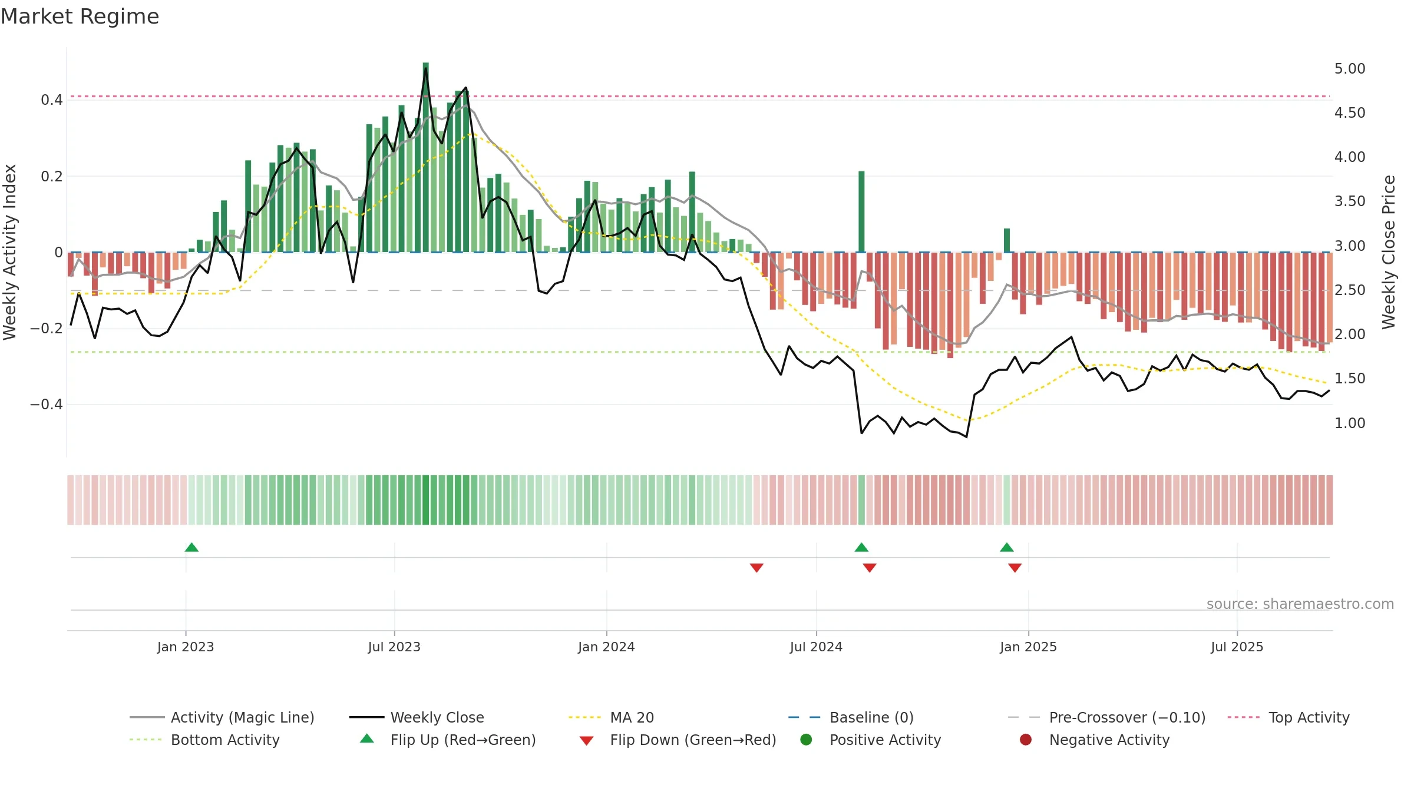Viewport: 1414px width, 795px height.
Task: Click the −0.2 left axis tick label
Action: click(x=46, y=329)
